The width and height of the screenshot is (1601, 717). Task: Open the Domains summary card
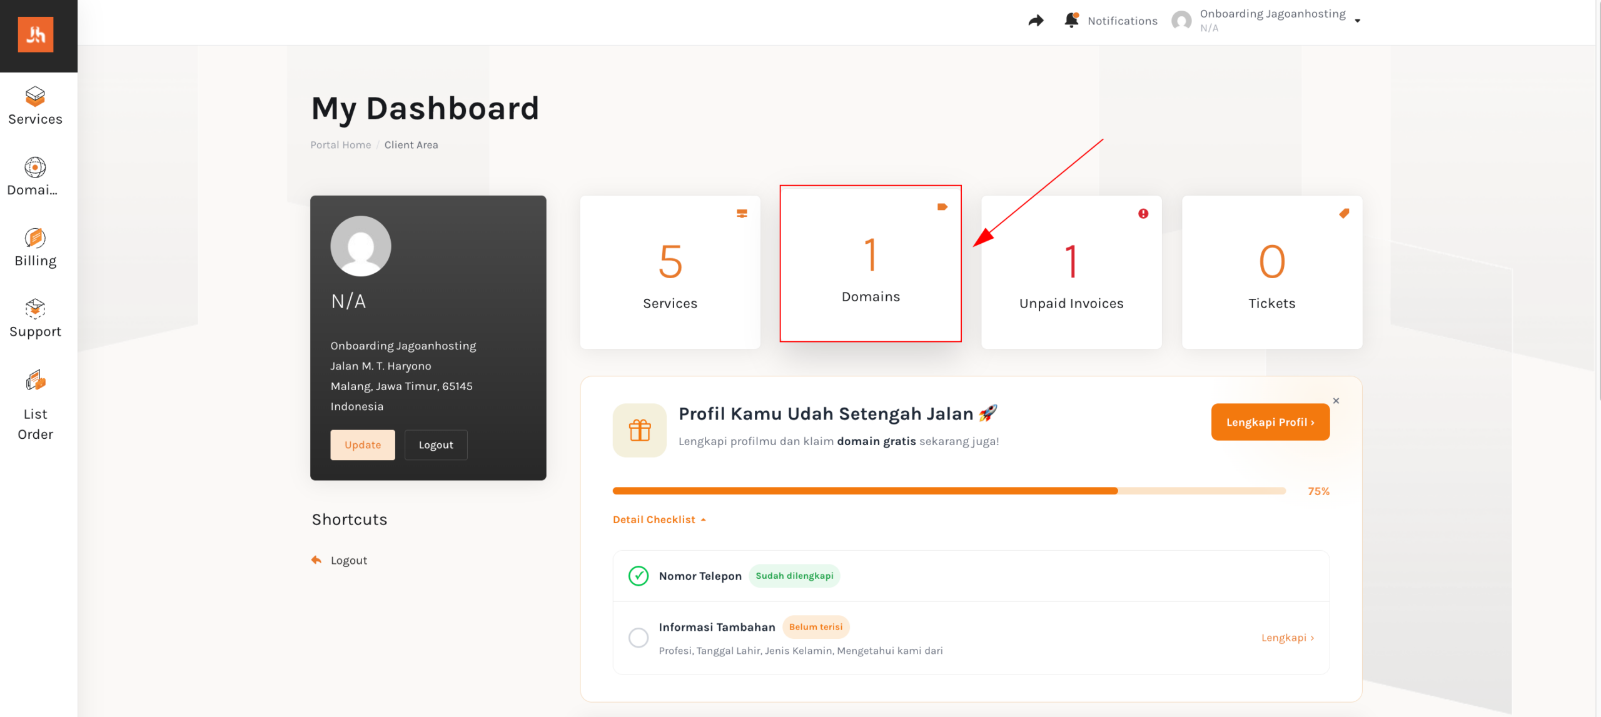[871, 263]
